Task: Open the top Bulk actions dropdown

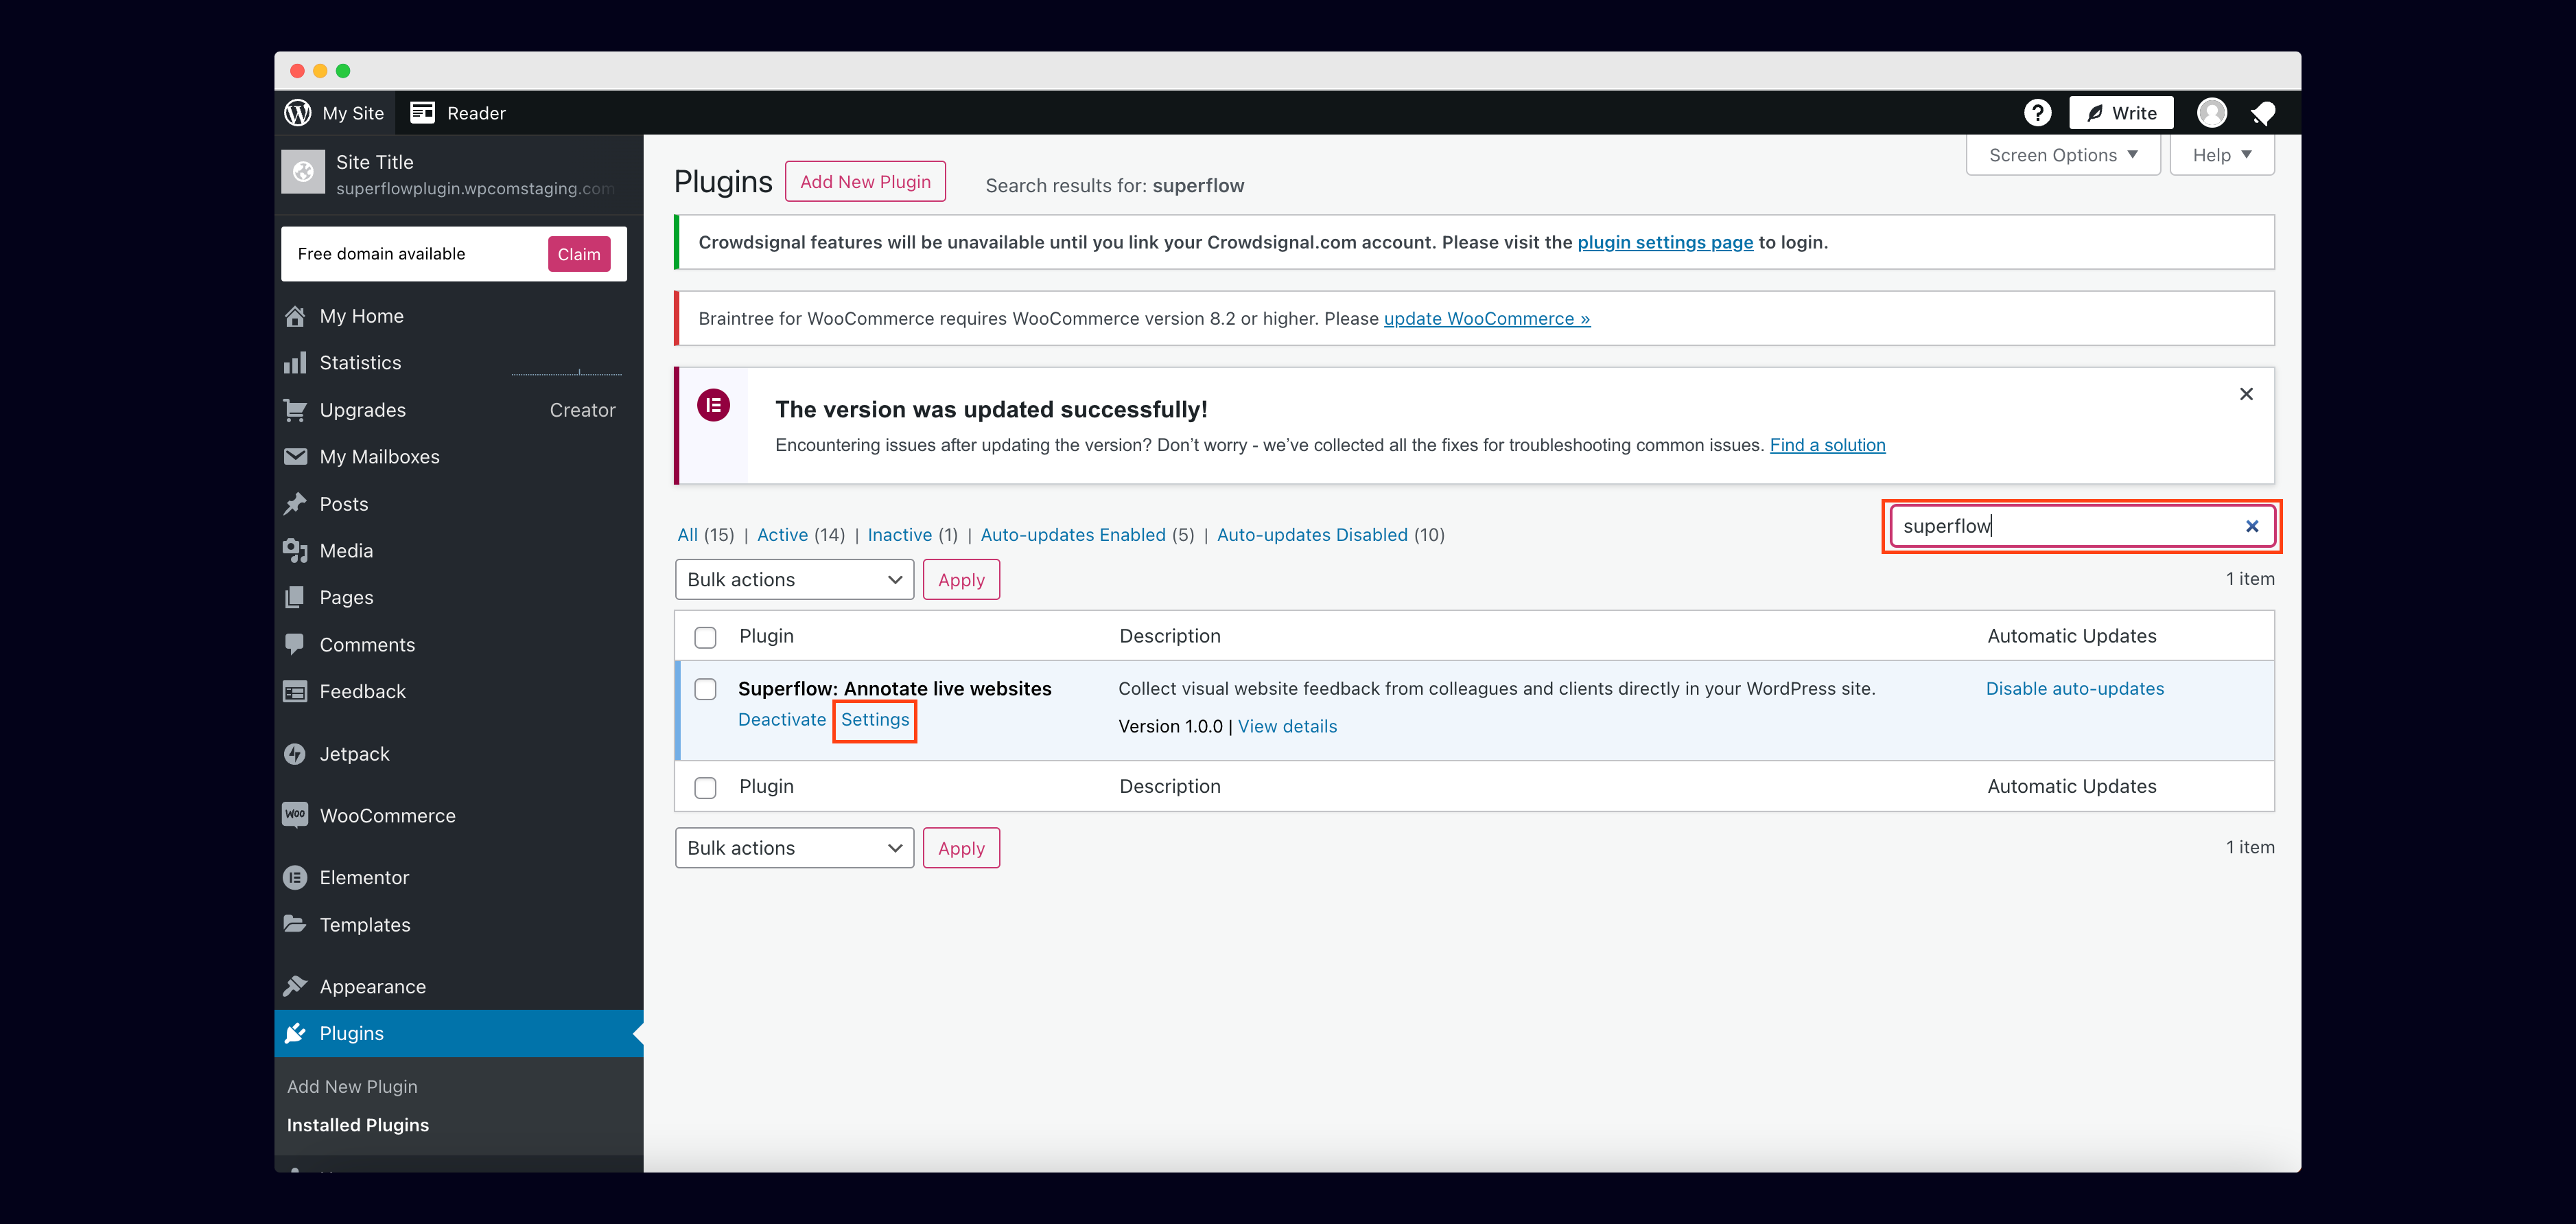Action: (x=794, y=579)
